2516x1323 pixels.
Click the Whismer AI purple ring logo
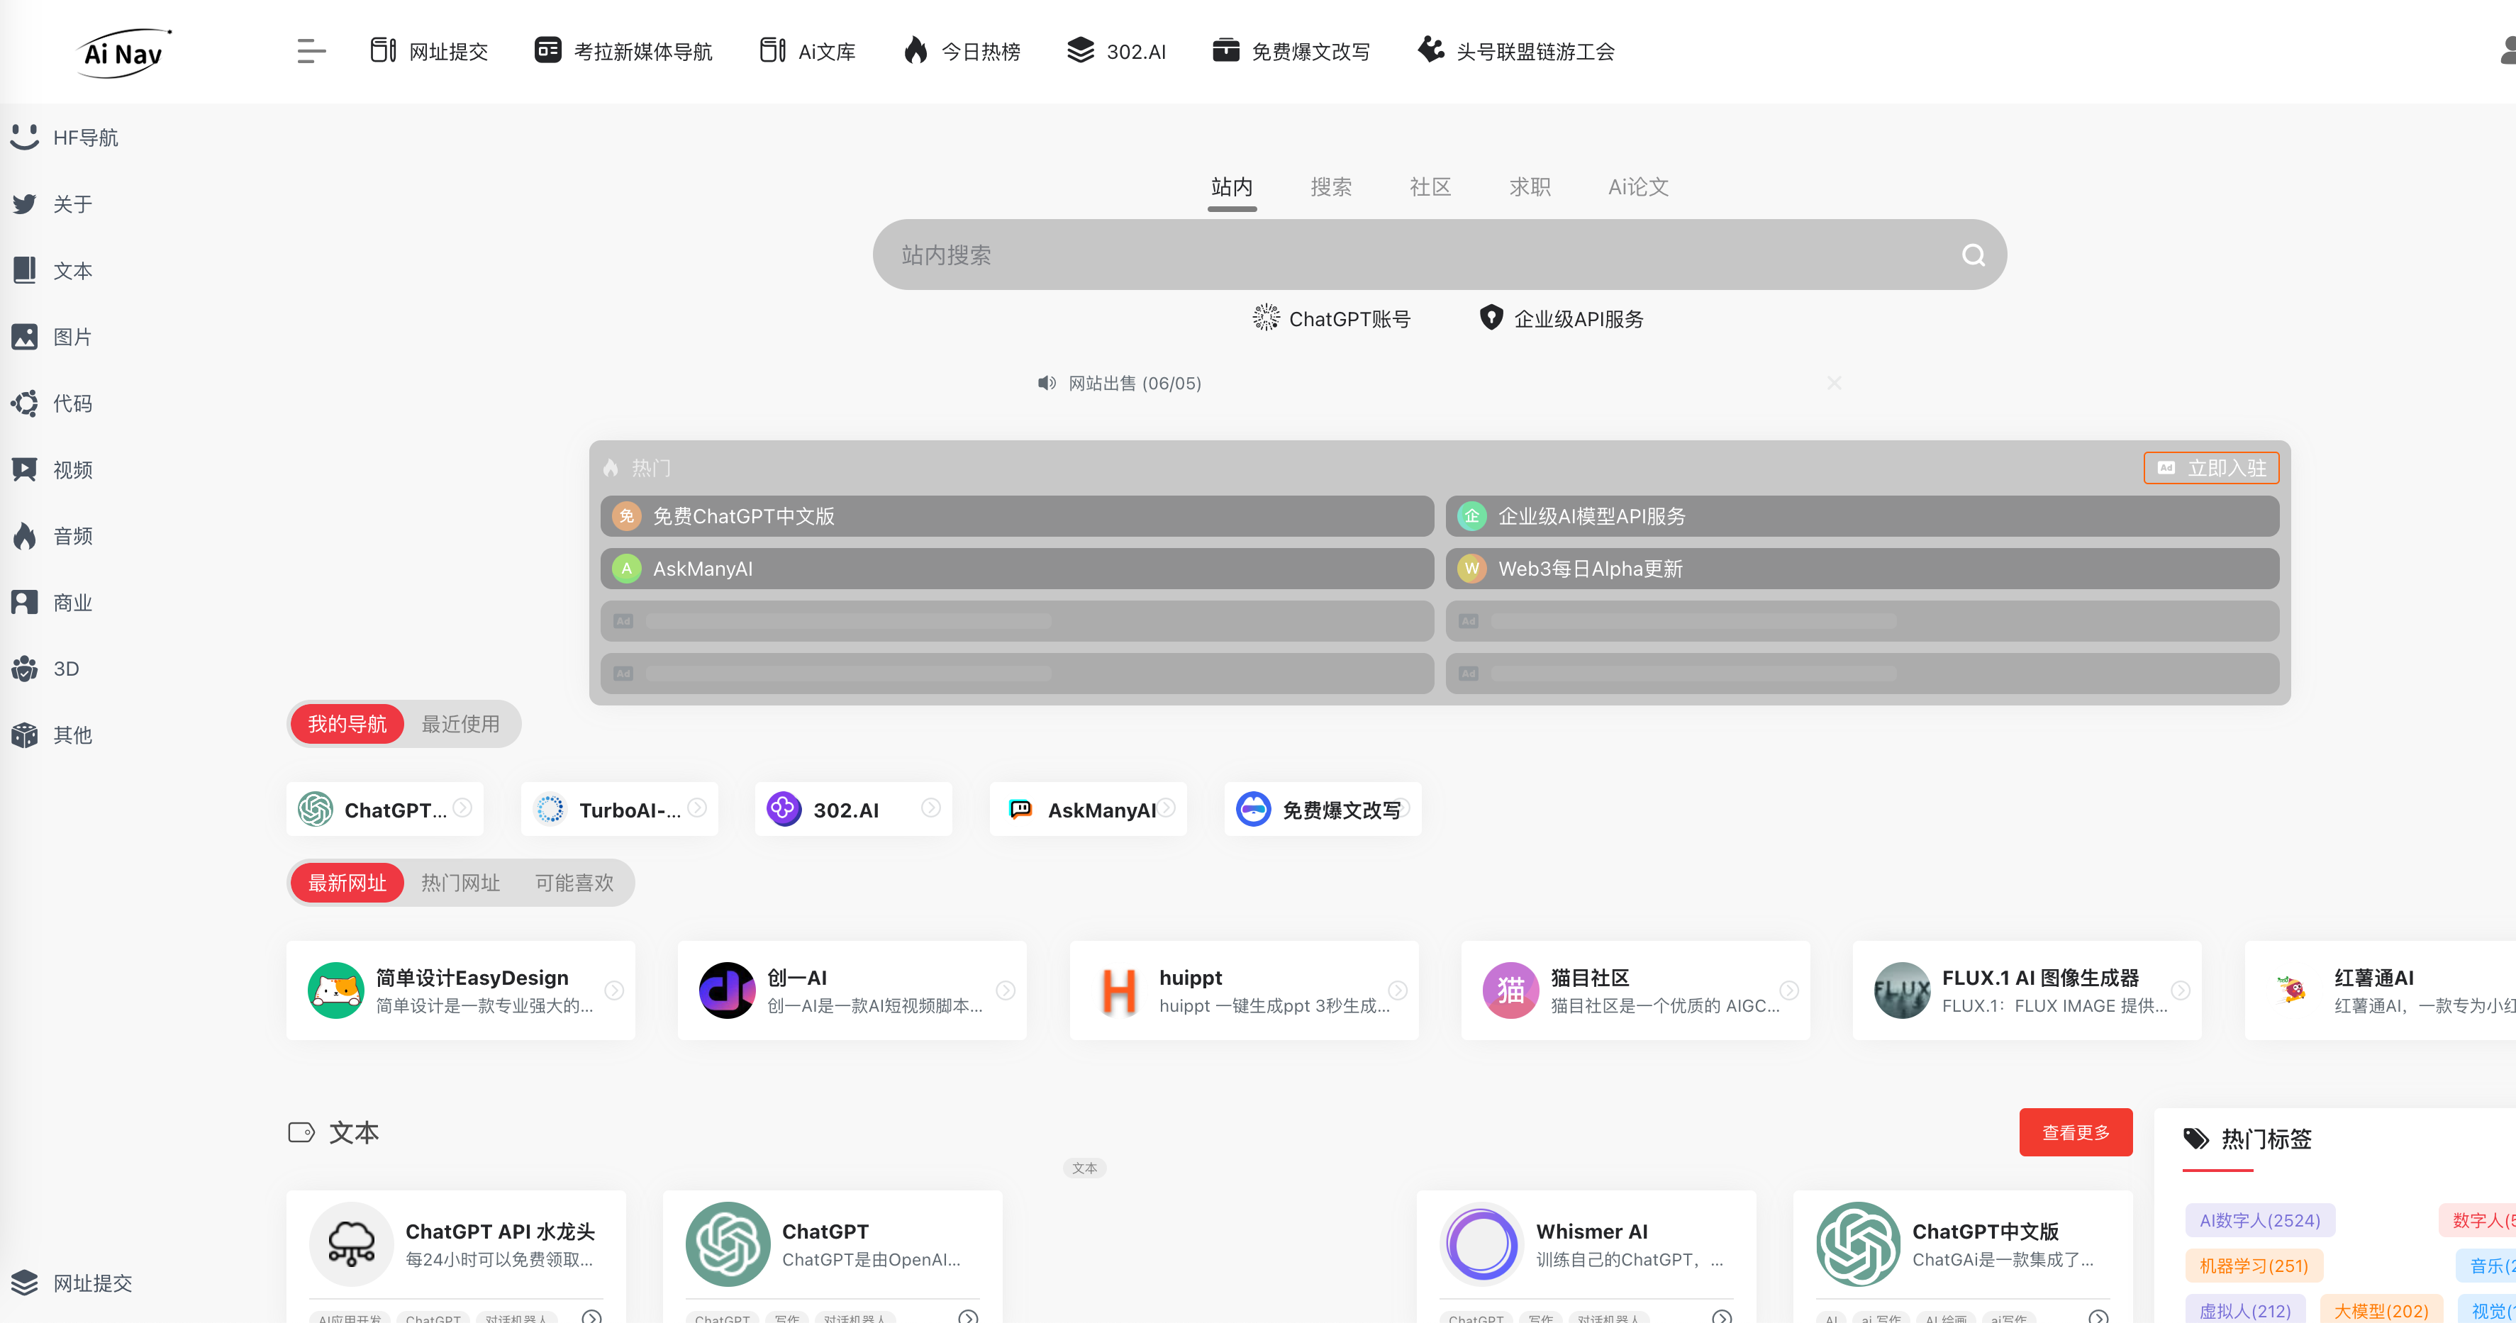click(1481, 1243)
